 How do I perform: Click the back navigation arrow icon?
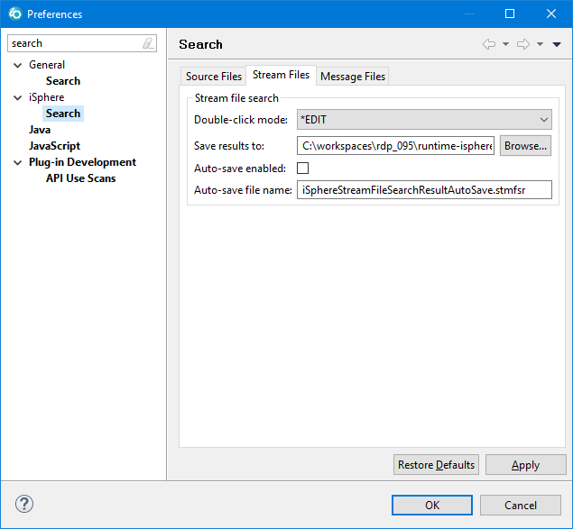point(489,44)
